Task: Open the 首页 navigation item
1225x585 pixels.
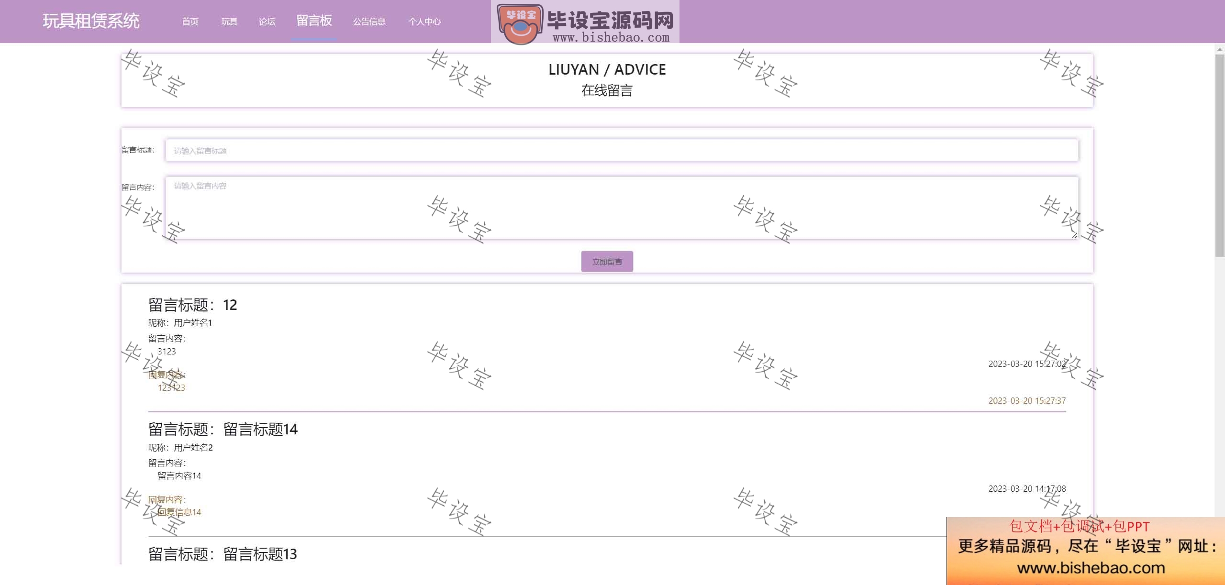Action: [190, 22]
